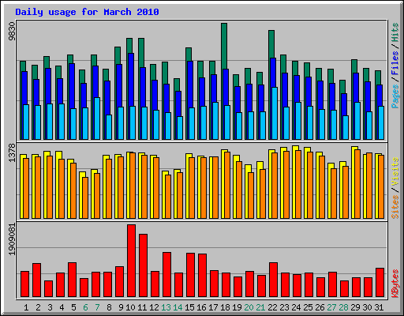Click the green hits bar for day 22
The width and height of the screenshot is (404, 316).
tap(271, 44)
